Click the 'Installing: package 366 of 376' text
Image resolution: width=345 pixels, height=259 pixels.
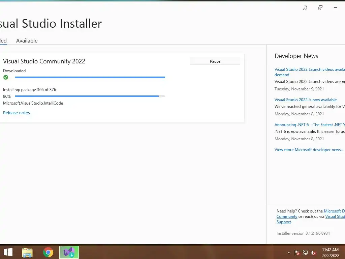(x=30, y=90)
